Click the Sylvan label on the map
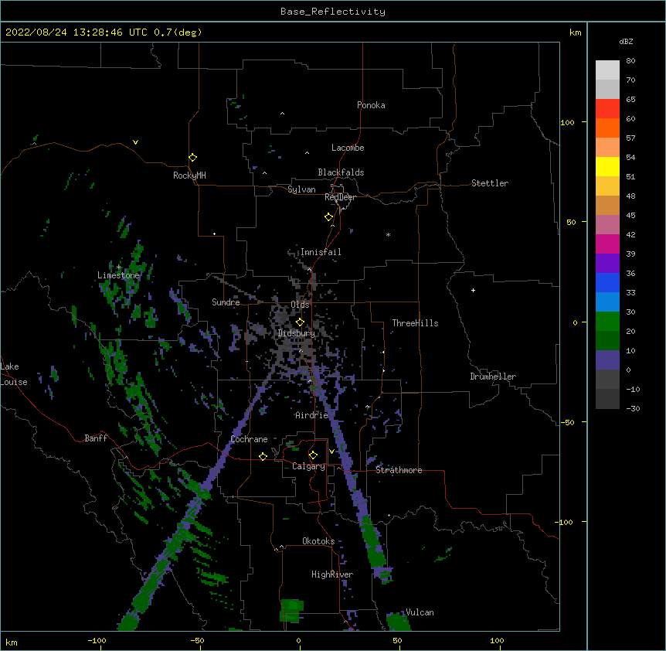 [x=301, y=189]
